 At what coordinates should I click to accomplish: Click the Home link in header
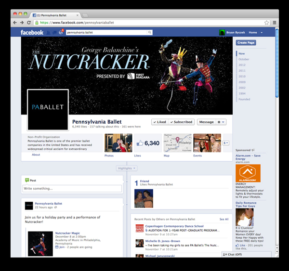click(x=253, y=32)
